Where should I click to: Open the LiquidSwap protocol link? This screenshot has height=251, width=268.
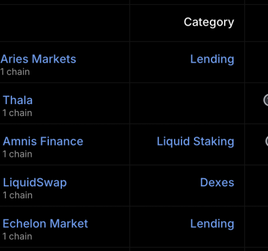34,183
